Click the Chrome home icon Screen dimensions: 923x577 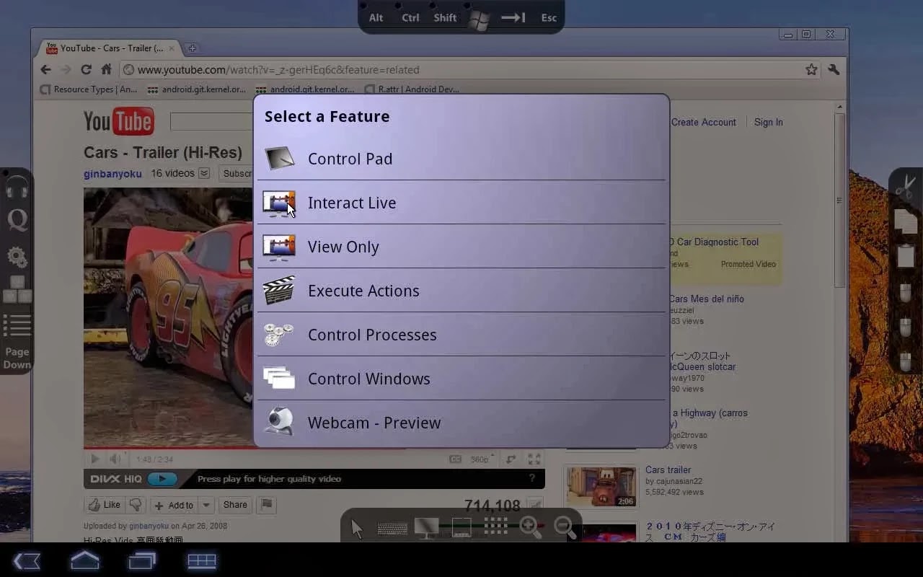tap(106, 70)
